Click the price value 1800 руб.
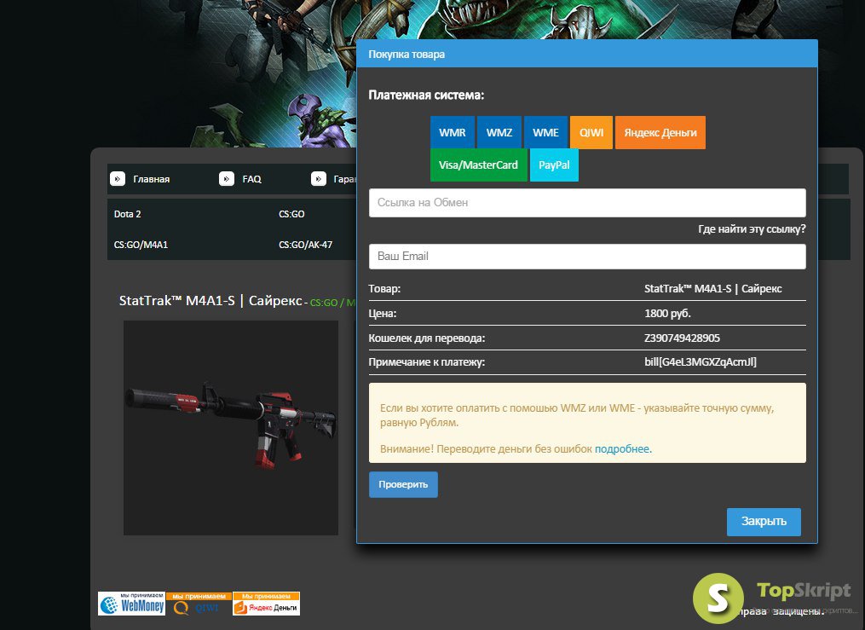Image resolution: width=865 pixels, height=630 pixels. point(667,314)
